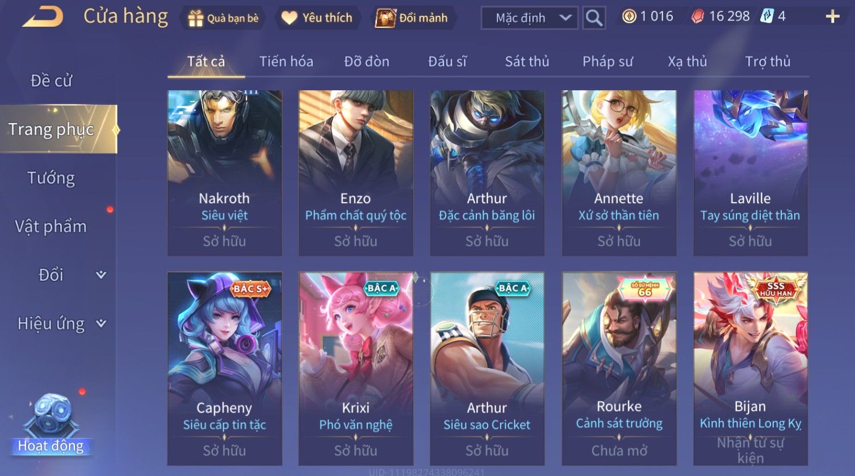This screenshot has height=476, width=855.
Task: Open the search magnifier icon
Action: coord(594,18)
